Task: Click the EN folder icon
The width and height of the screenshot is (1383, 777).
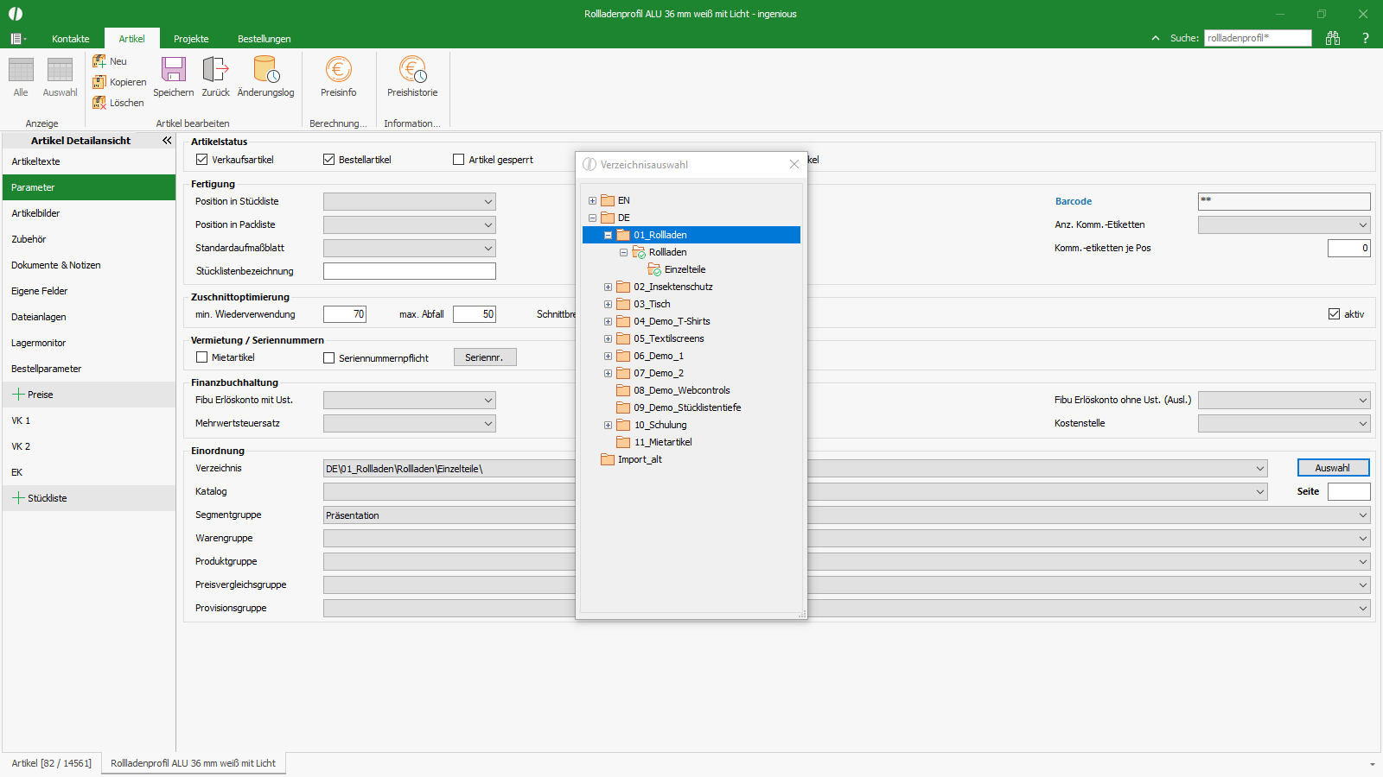Action: [x=608, y=200]
